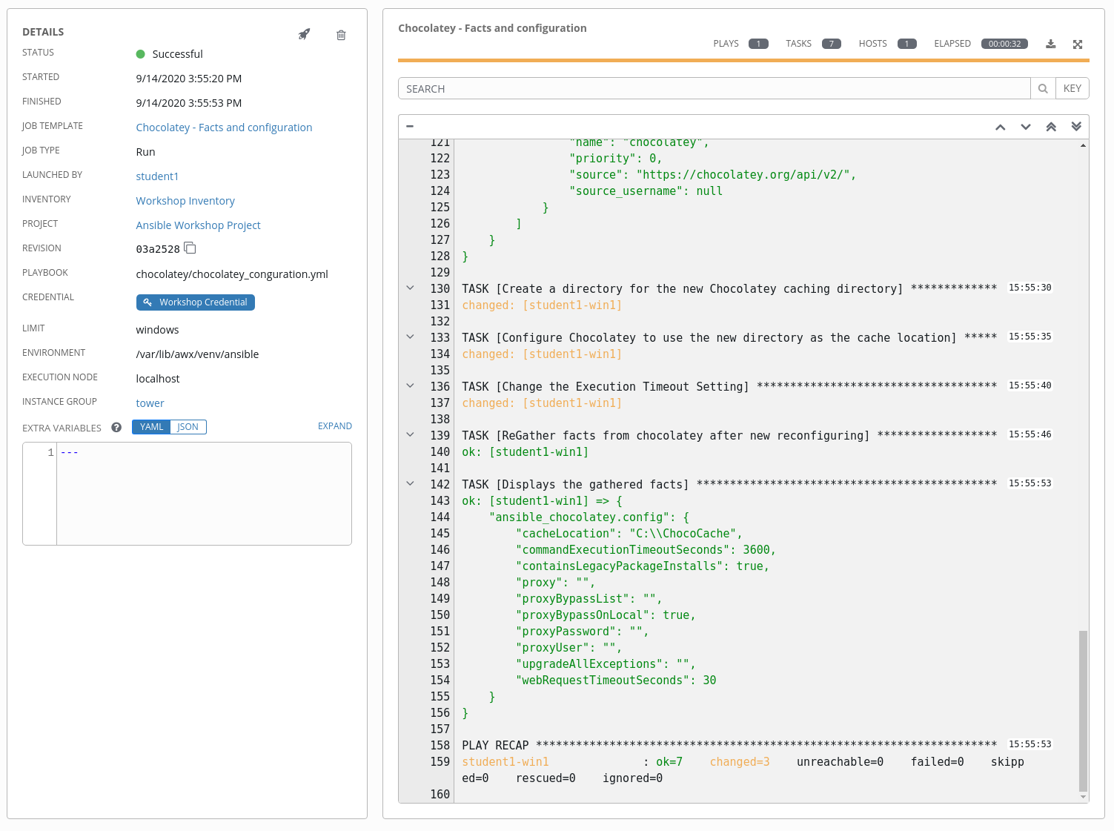Click the HOSTS count badge

tap(907, 44)
